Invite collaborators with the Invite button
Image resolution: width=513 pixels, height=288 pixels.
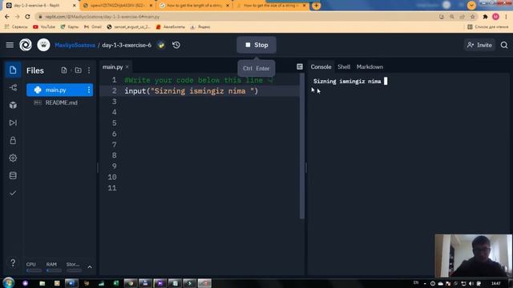point(479,45)
